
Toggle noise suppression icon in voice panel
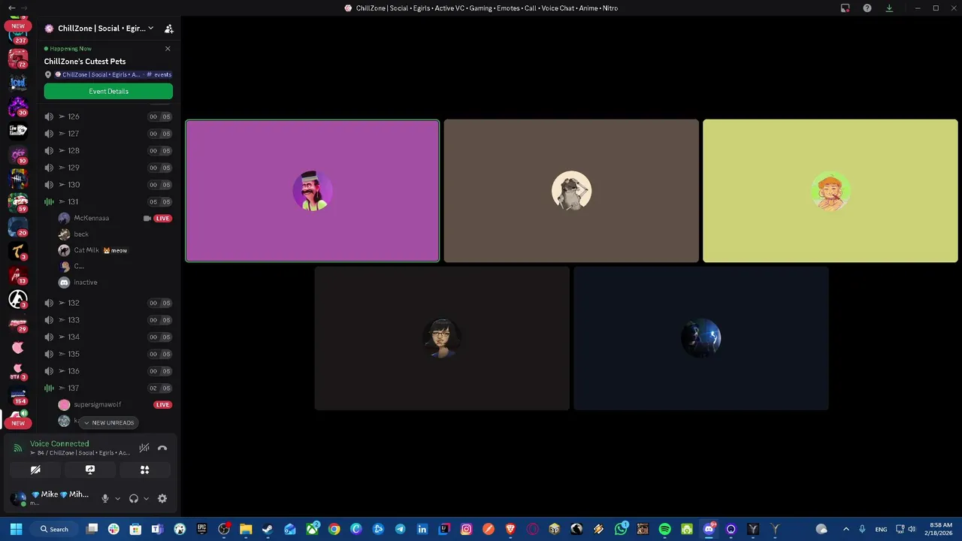pyautogui.click(x=144, y=448)
